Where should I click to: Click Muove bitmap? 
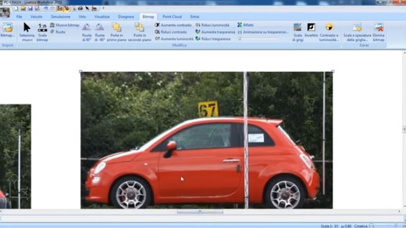65,25
